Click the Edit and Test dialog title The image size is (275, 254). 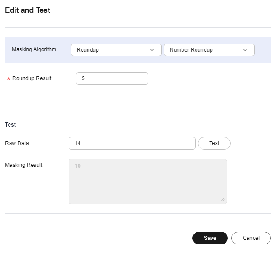click(28, 10)
